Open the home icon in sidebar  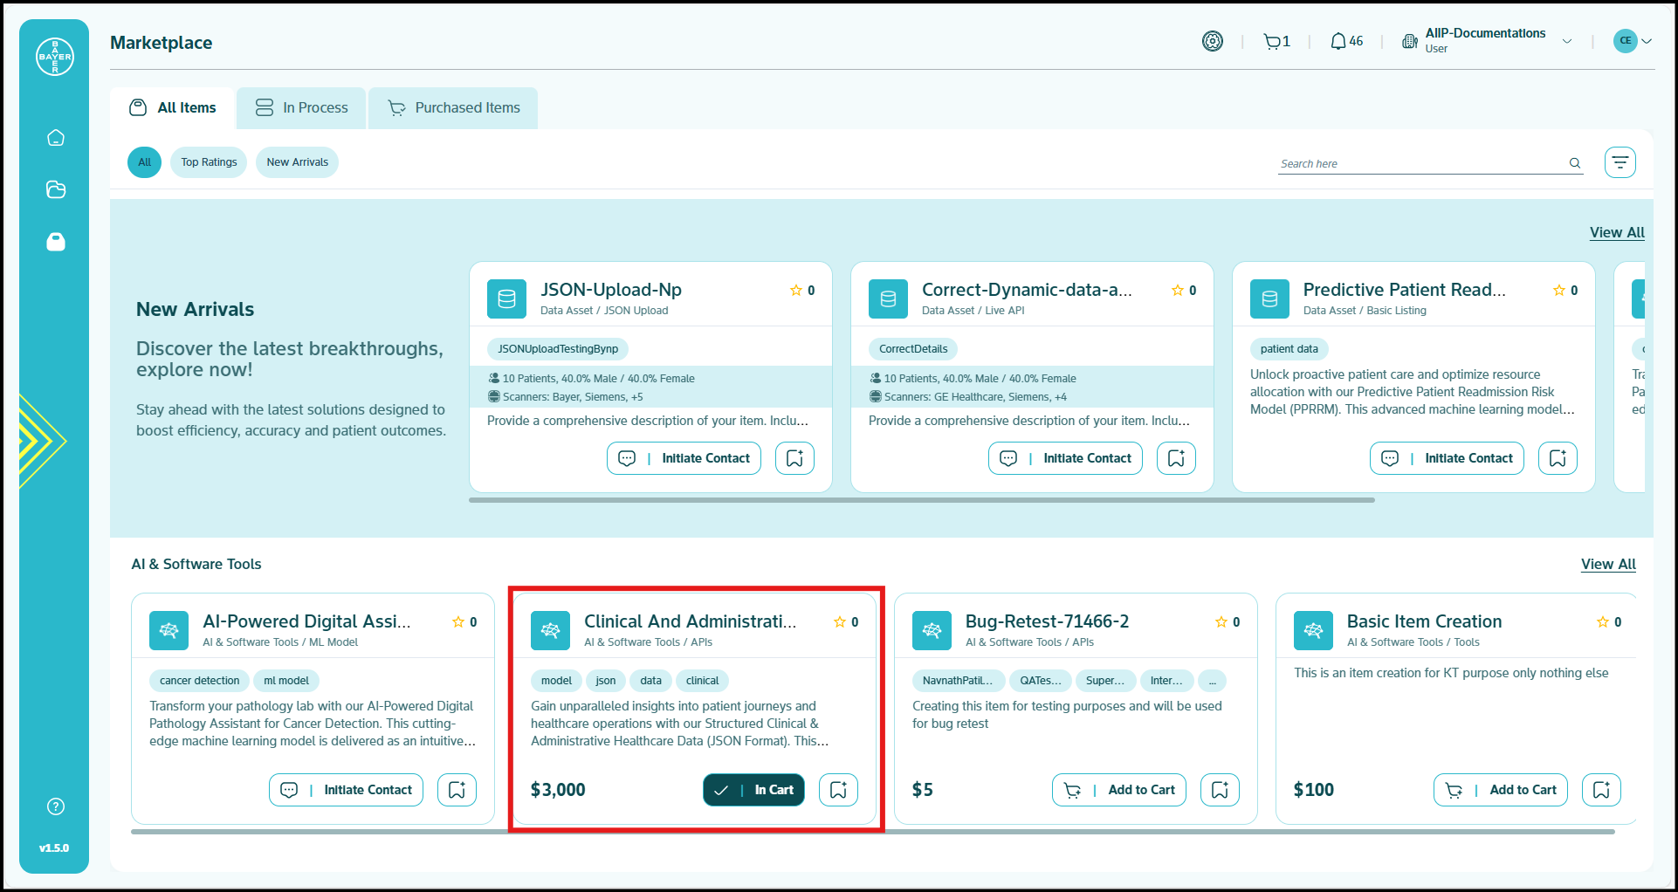(x=56, y=138)
